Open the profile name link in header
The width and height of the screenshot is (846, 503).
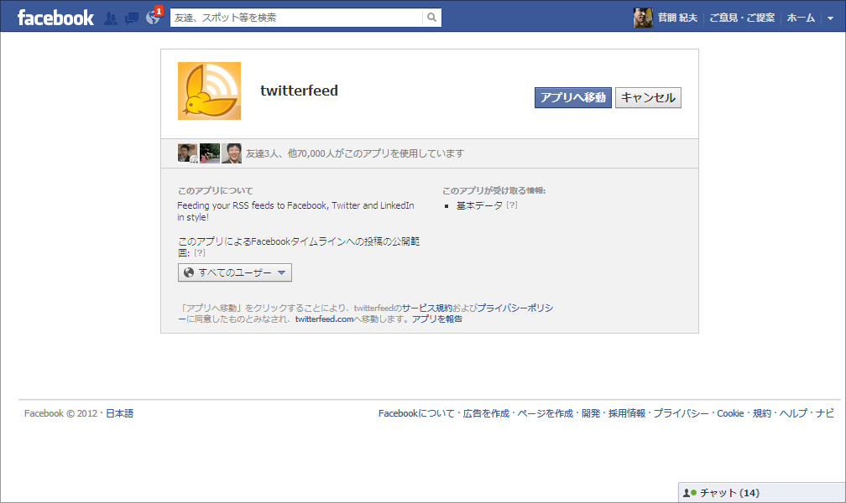(x=677, y=18)
